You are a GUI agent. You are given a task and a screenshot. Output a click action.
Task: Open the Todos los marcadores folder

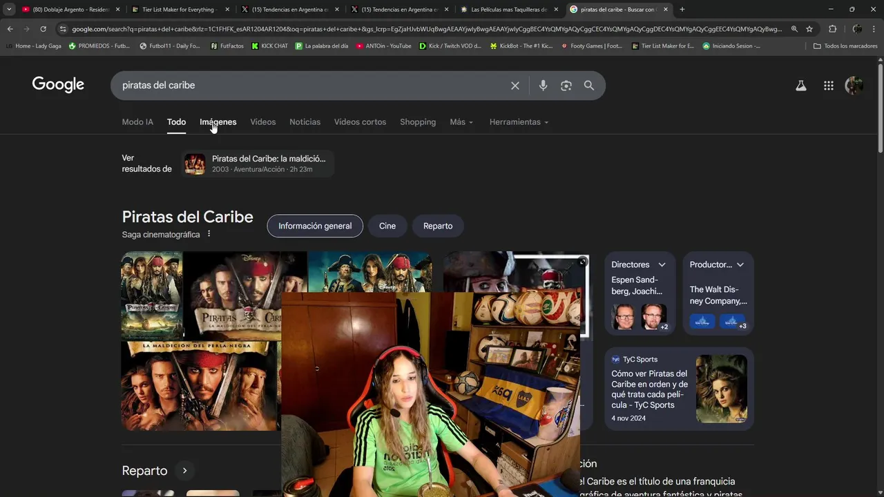point(845,46)
